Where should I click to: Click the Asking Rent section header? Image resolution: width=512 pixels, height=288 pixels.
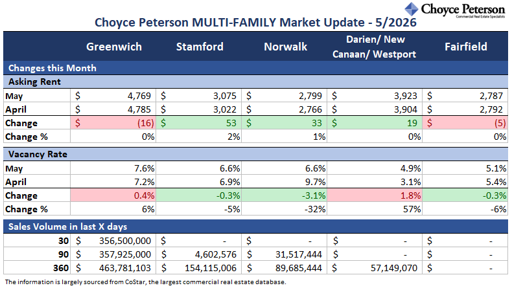point(255,82)
